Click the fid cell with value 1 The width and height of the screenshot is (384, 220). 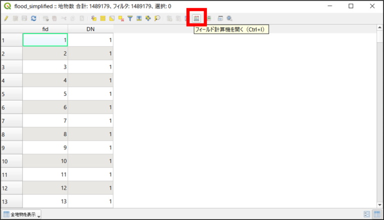click(45, 40)
